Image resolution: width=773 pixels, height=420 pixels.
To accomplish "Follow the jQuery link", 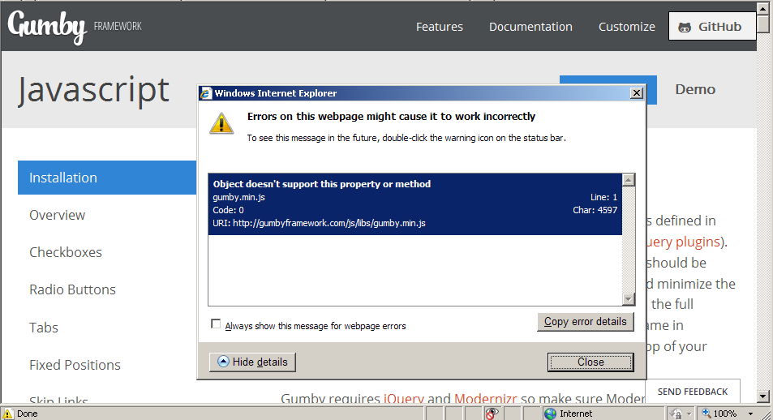I will [404, 398].
